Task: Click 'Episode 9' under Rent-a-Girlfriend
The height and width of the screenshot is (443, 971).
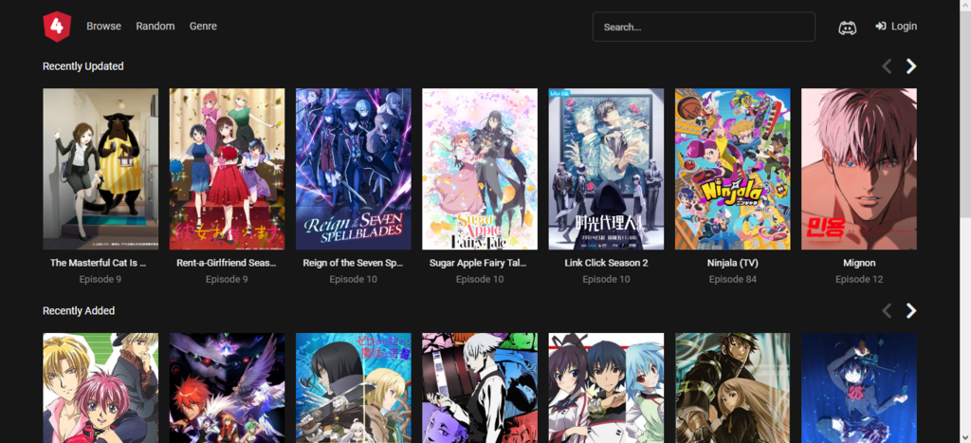Action: tap(227, 280)
